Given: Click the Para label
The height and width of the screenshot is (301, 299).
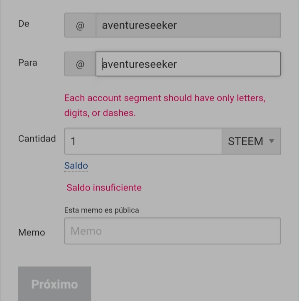Looking at the screenshot, I should point(28,63).
